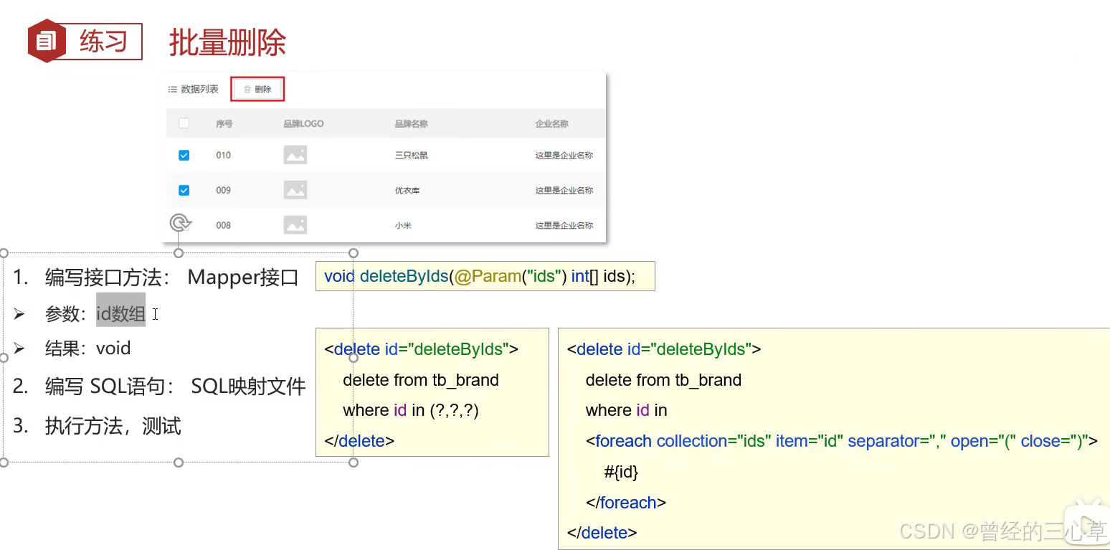
Task: Click the 009 serial number cell
Action: [x=223, y=190]
